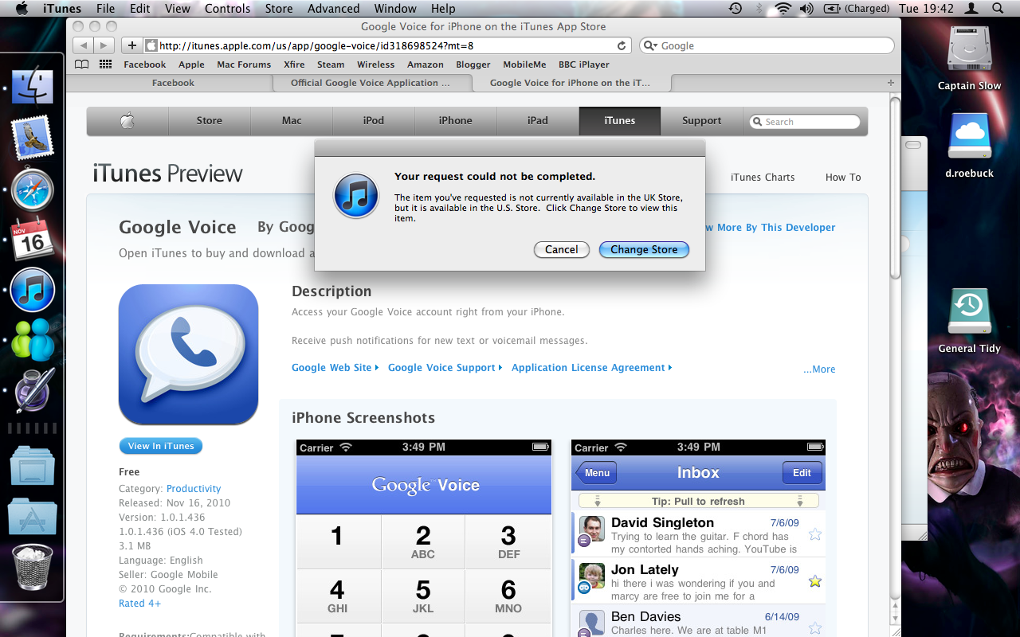Reload the page using the refresh arrow
This screenshot has height=637, width=1020.
click(622, 46)
